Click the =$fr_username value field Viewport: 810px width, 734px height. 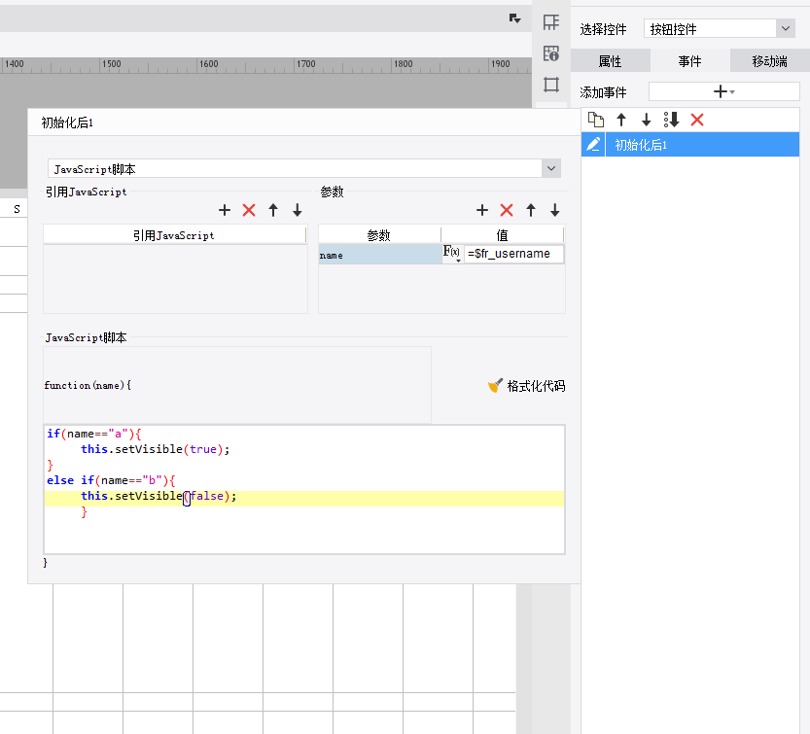(513, 254)
